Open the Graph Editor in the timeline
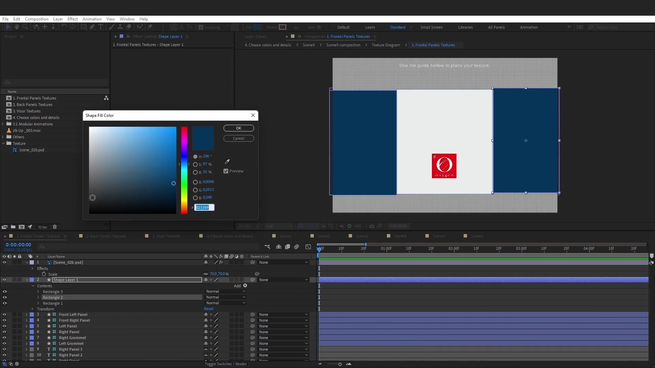This screenshot has height=368, width=655. [x=308, y=247]
